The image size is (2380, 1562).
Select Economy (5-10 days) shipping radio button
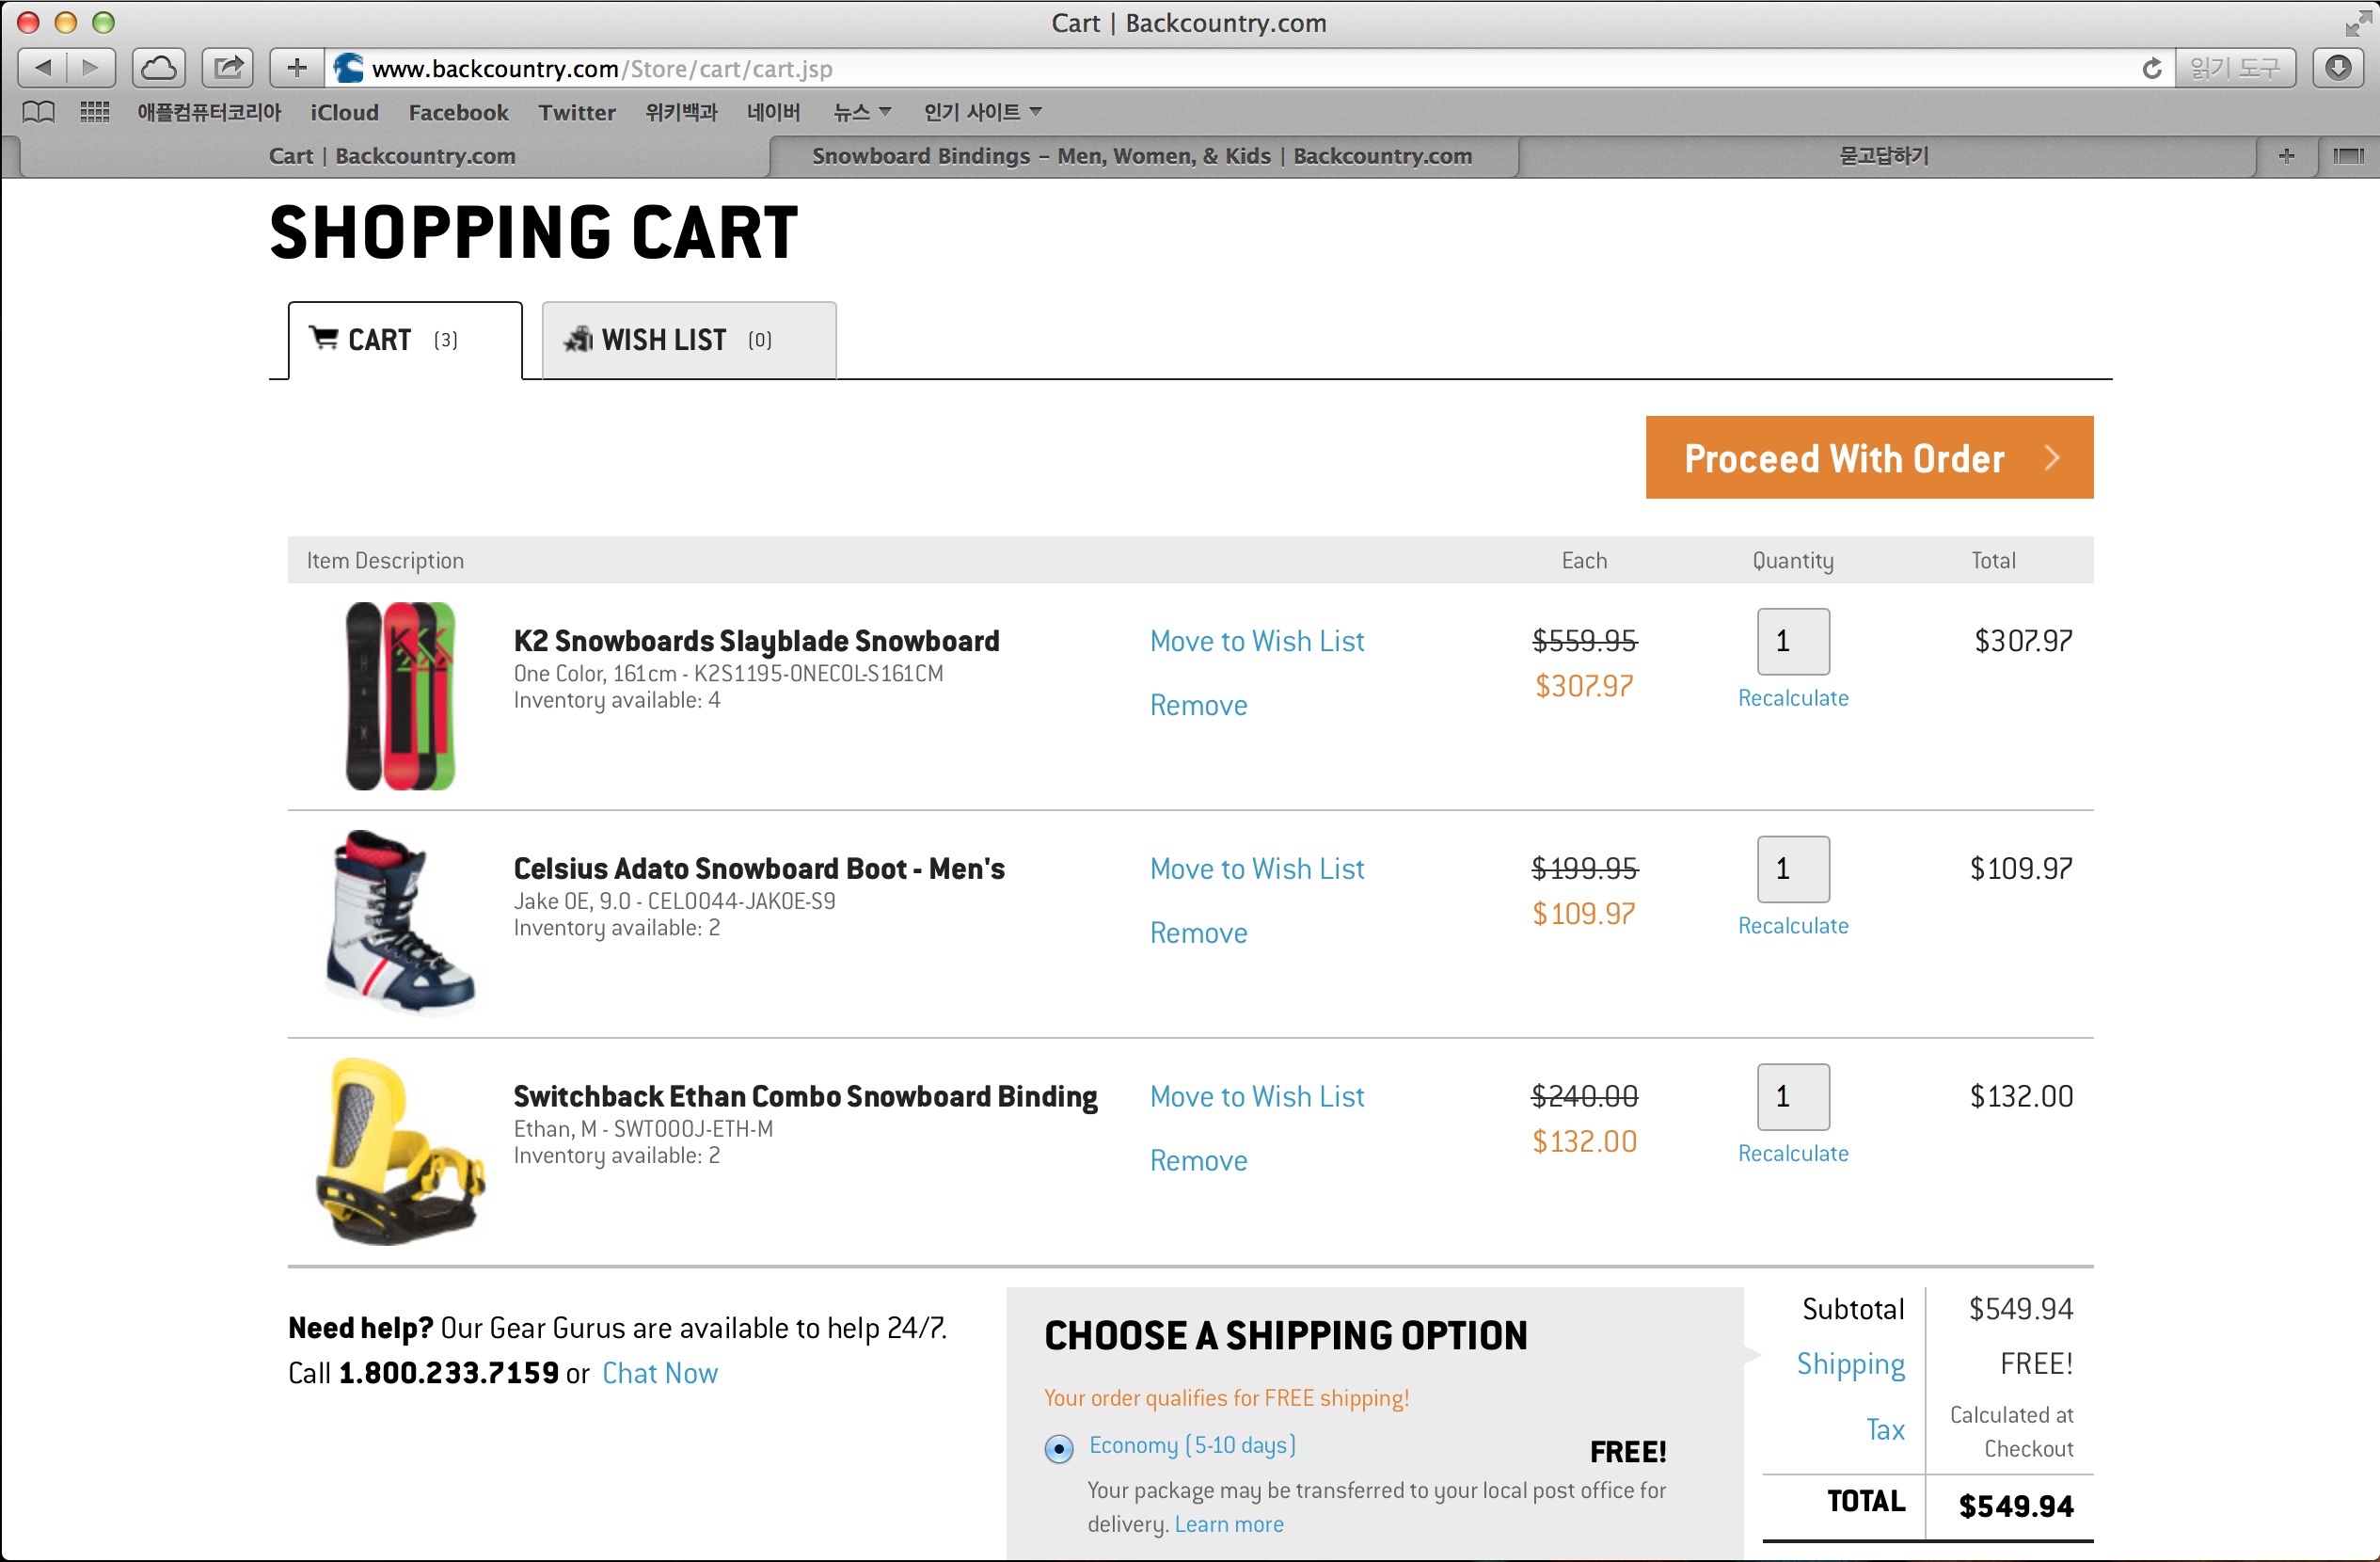[1058, 1448]
